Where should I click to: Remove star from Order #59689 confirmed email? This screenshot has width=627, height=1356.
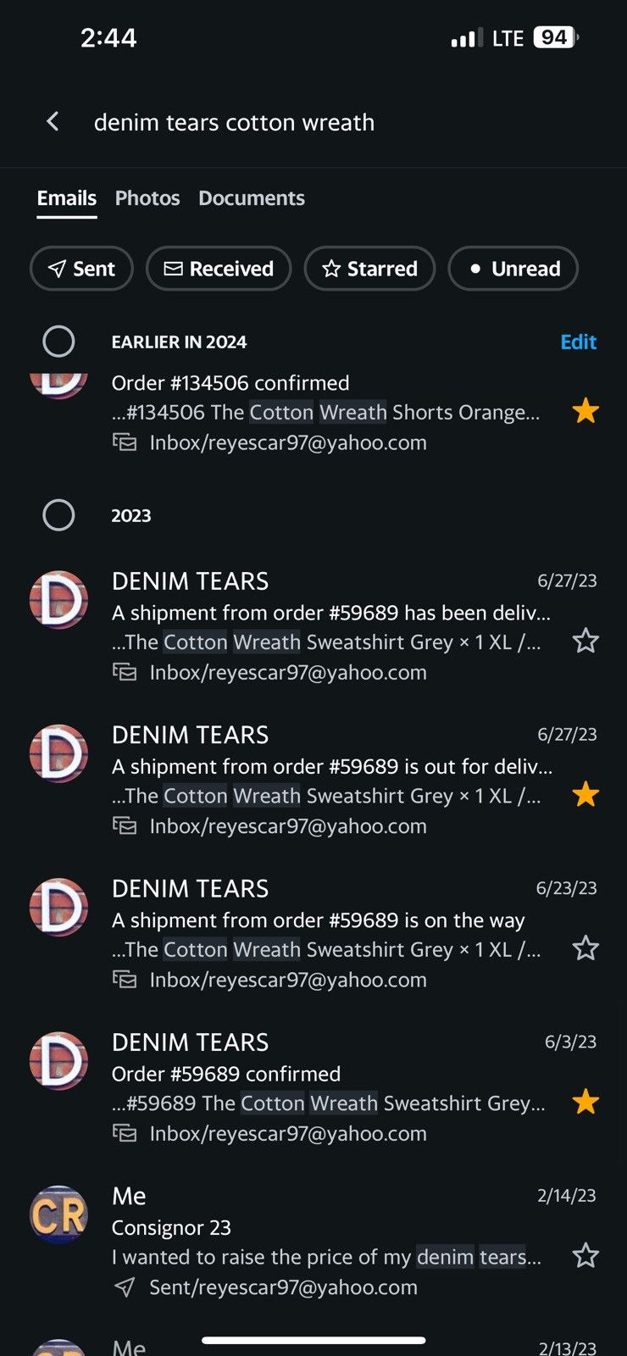pos(585,1102)
